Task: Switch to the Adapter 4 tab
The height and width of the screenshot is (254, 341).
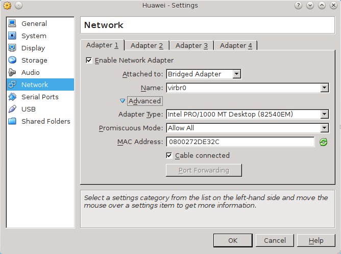Action: point(235,45)
